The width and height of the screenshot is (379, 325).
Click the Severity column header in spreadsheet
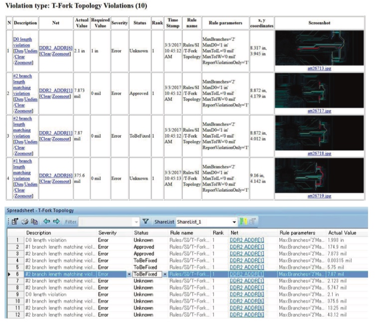pos(107,233)
